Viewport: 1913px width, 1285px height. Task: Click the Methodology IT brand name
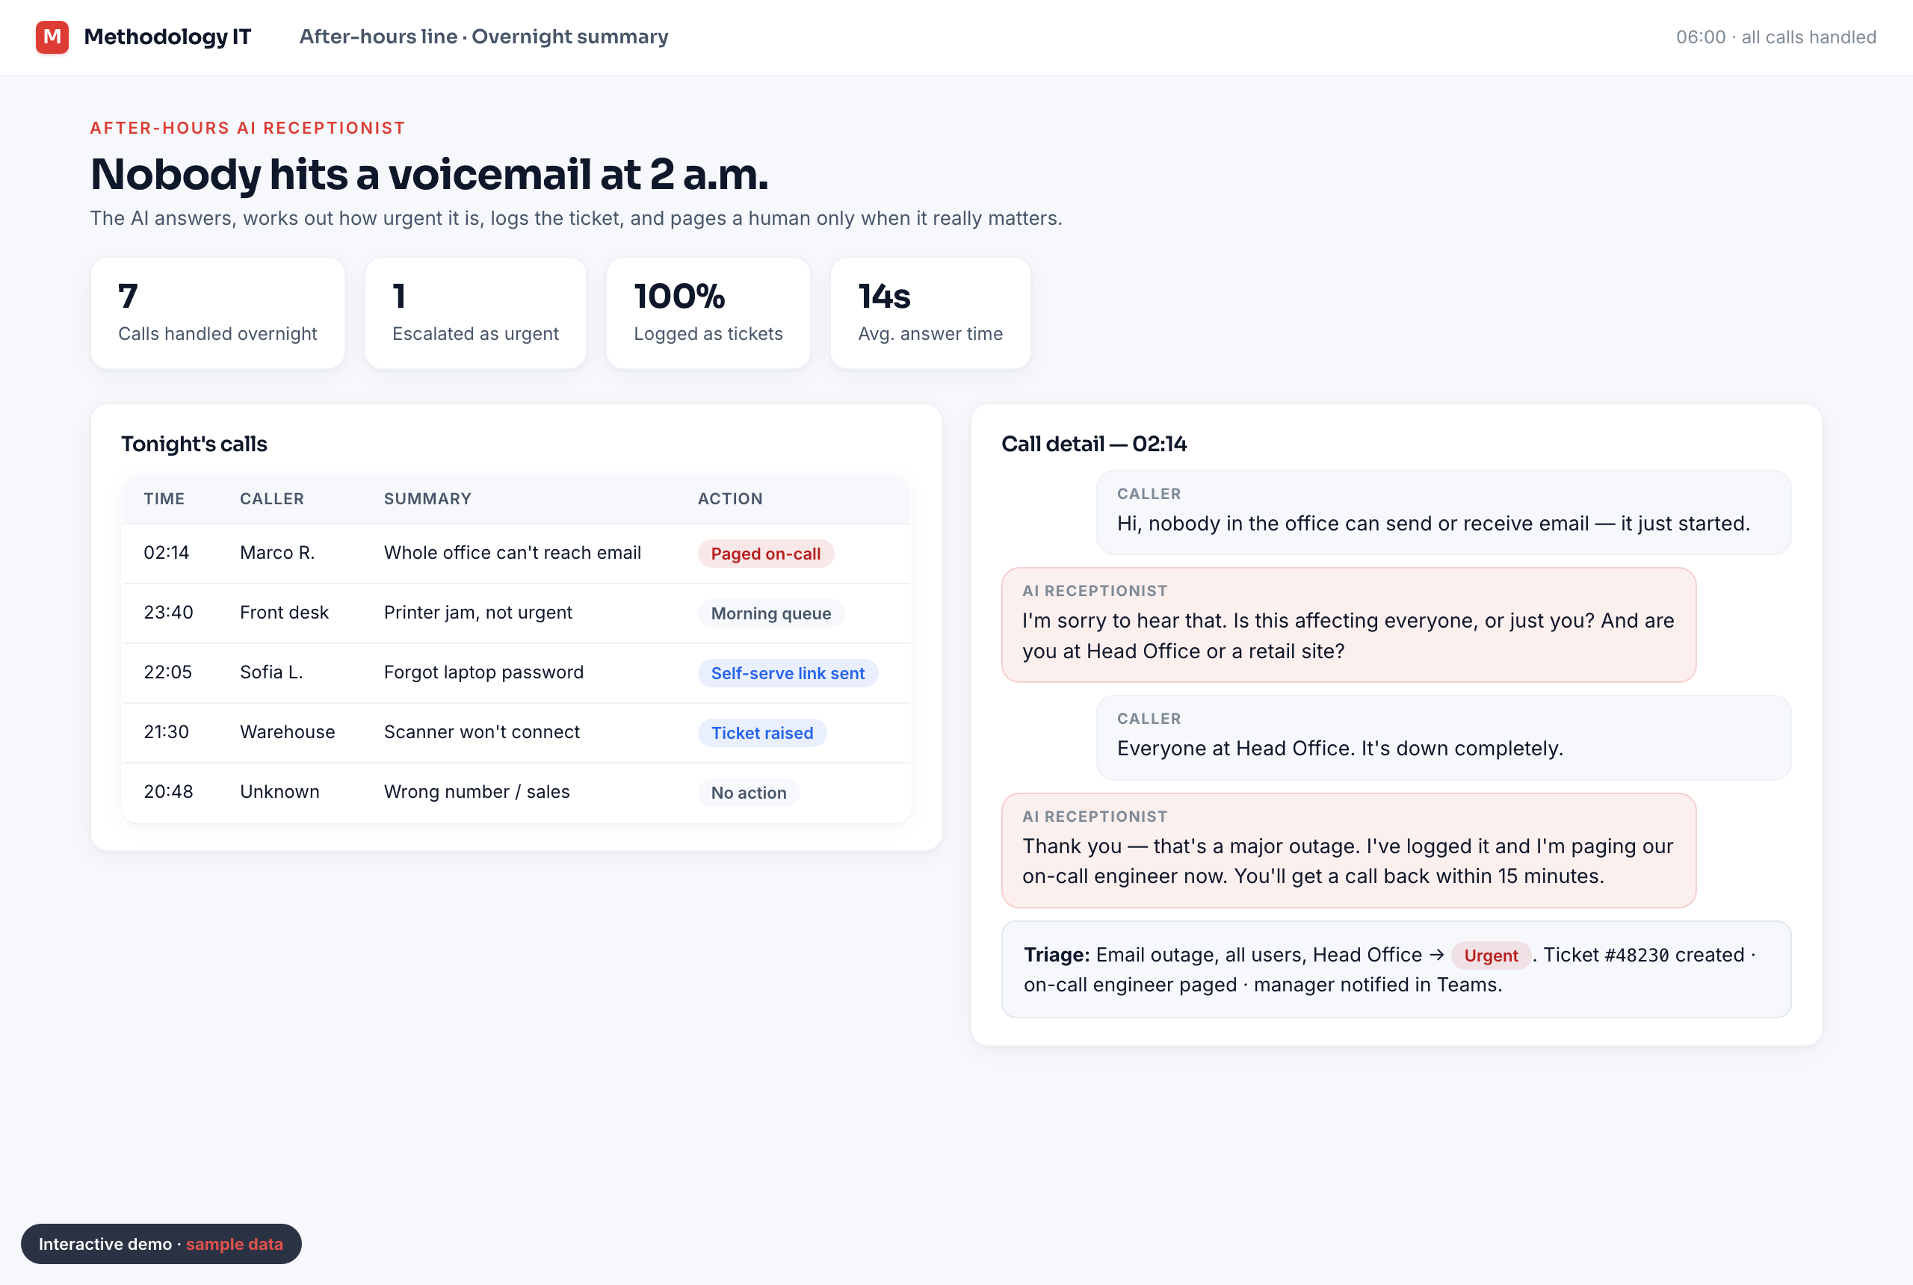(x=167, y=37)
